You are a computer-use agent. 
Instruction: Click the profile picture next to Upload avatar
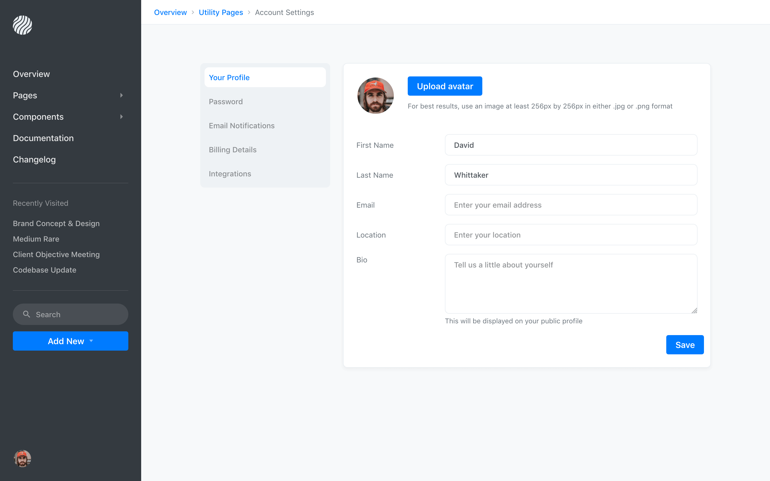tap(375, 95)
